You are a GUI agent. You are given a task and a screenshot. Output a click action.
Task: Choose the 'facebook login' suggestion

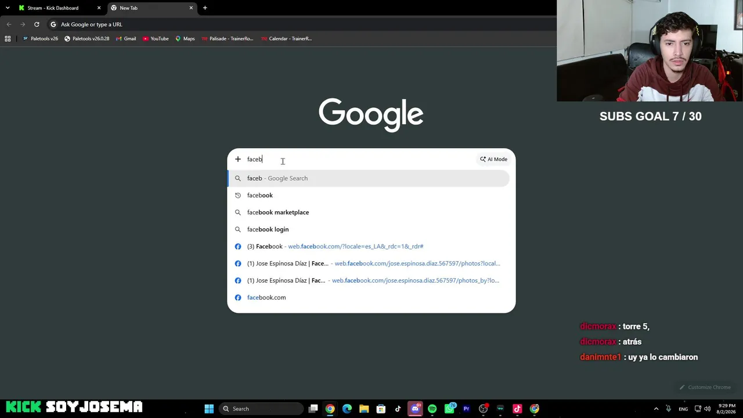(369, 229)
